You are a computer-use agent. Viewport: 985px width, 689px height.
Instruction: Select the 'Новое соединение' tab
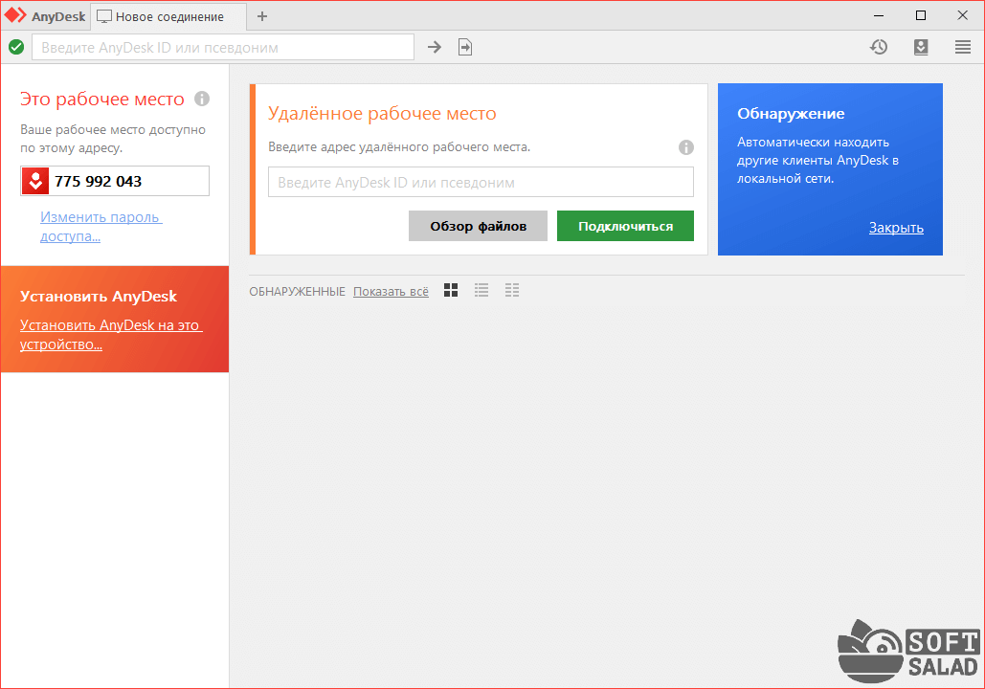coord(168,16)
